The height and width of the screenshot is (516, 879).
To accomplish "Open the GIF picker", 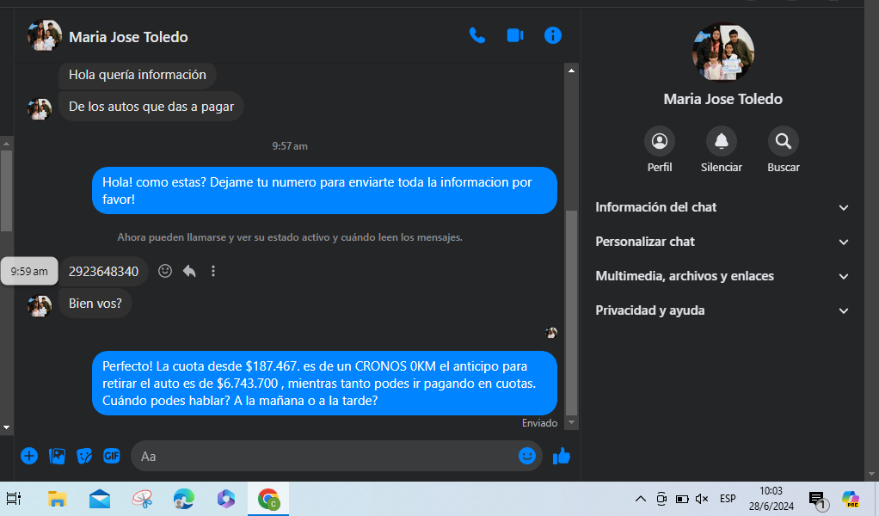I will point(112,456).
